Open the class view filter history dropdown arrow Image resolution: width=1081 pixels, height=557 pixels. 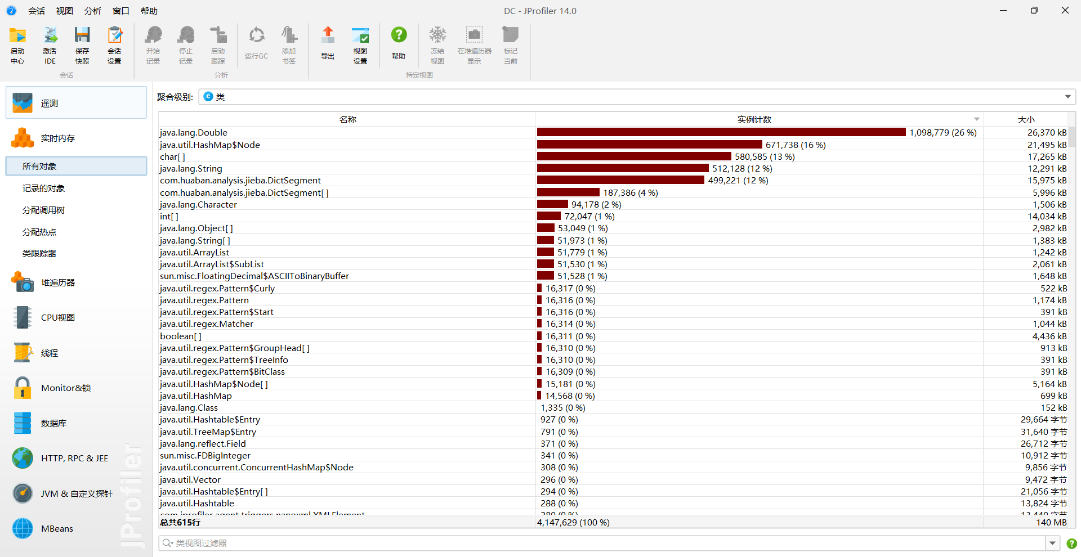click(x=1052, y=543)
